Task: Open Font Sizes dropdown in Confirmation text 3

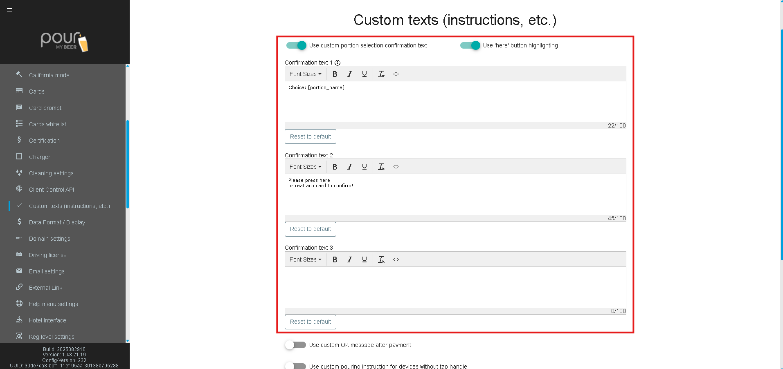Action: point(305,259)
